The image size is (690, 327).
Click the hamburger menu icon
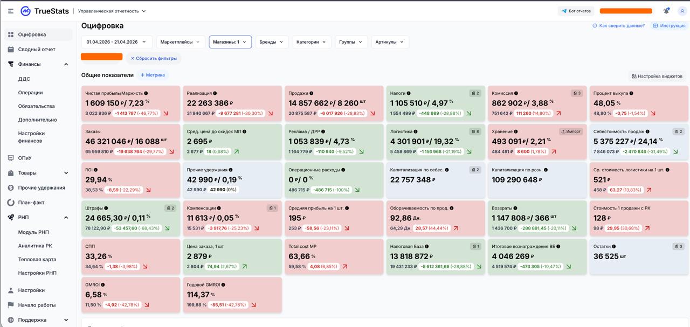pos(11,11)
